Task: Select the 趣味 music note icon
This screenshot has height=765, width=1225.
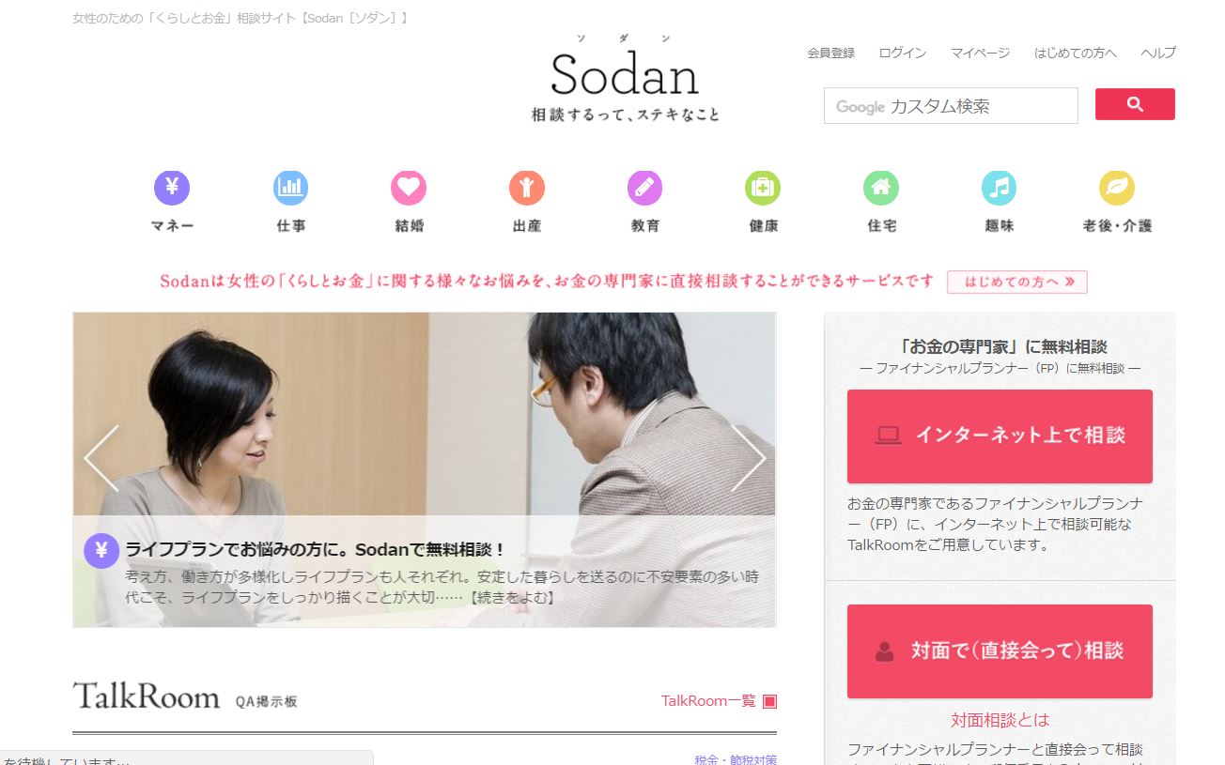Action: (999, 189)
